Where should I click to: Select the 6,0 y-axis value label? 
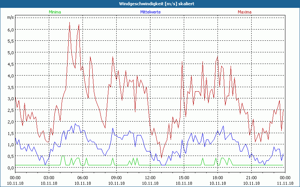10,30
